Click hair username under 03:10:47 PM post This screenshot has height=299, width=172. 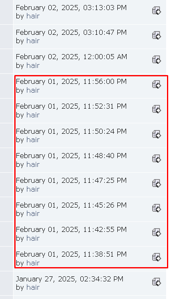33,41
